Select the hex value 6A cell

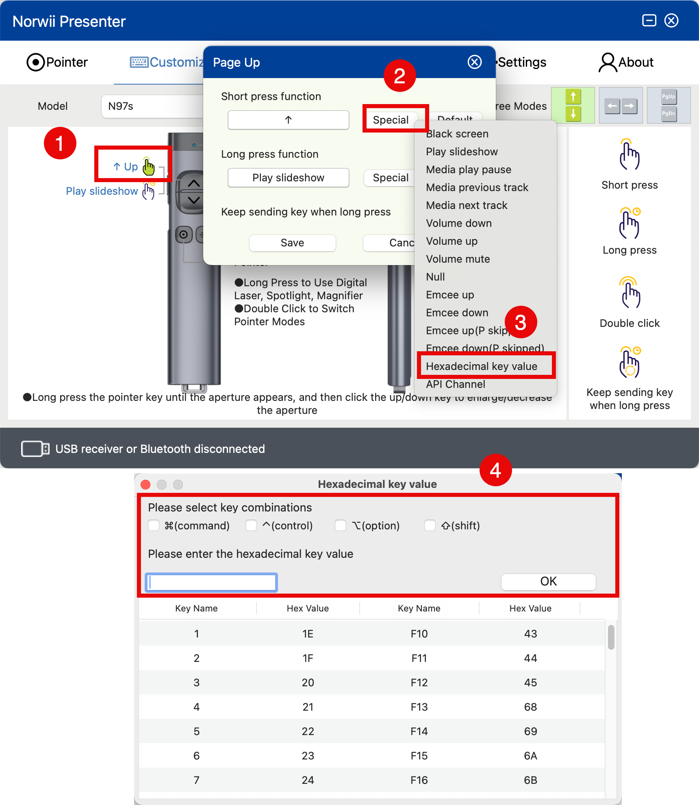530,755
